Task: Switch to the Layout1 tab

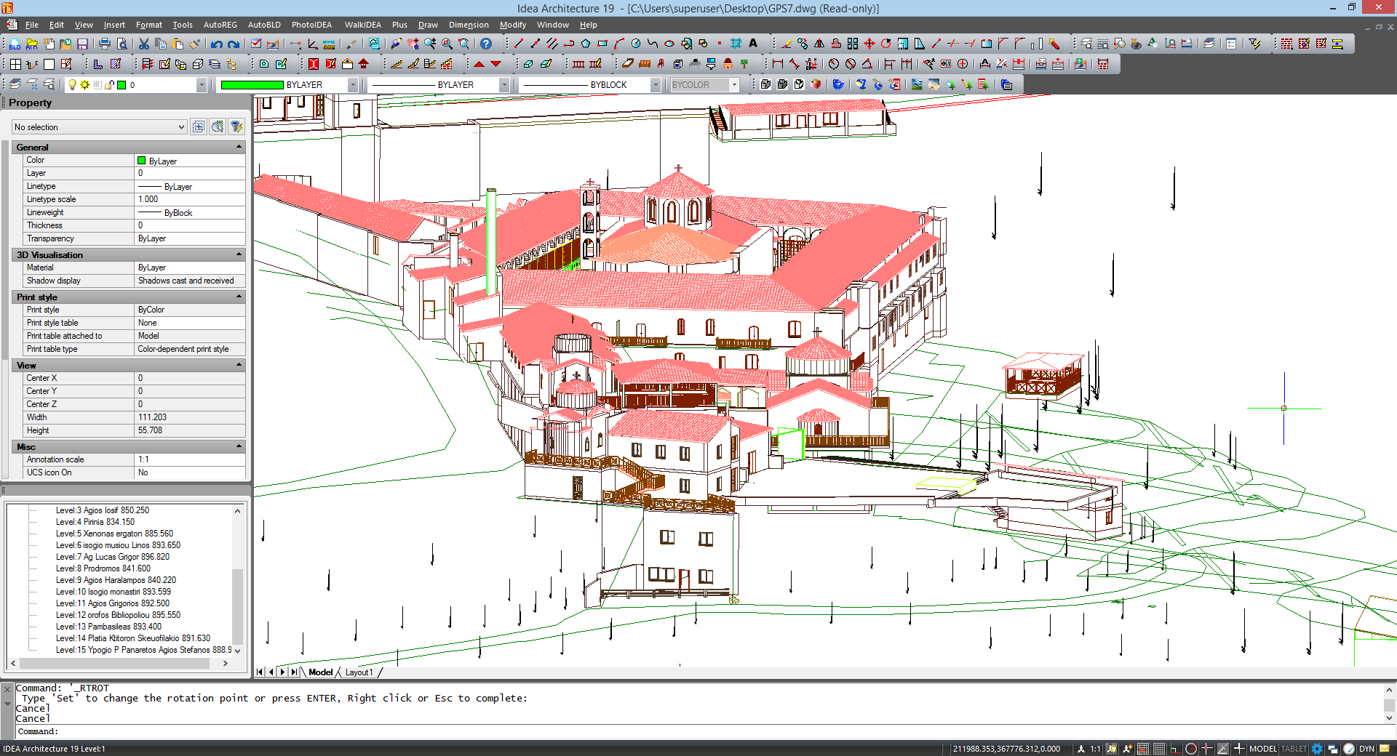Action: [x=359, y=672]
